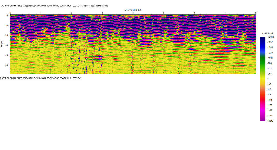The image size is (277, 150).
Task: Pick the purple bottom of amplitude color bar
Action: (x=263, y=118)
